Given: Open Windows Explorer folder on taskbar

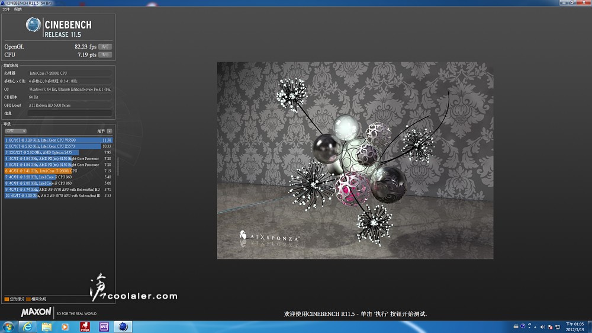Looking at the screenshot, I should 46,326.
